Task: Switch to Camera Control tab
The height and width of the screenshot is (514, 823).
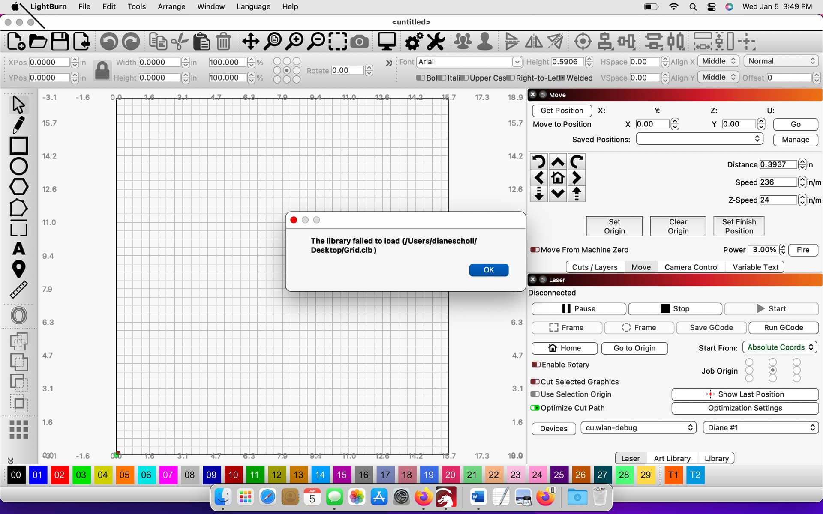Action: pos(691,267)
